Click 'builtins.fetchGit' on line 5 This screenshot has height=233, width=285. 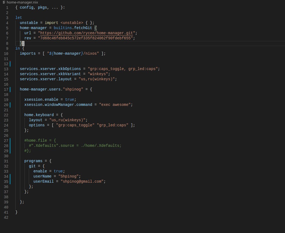[x=73, y=28]
